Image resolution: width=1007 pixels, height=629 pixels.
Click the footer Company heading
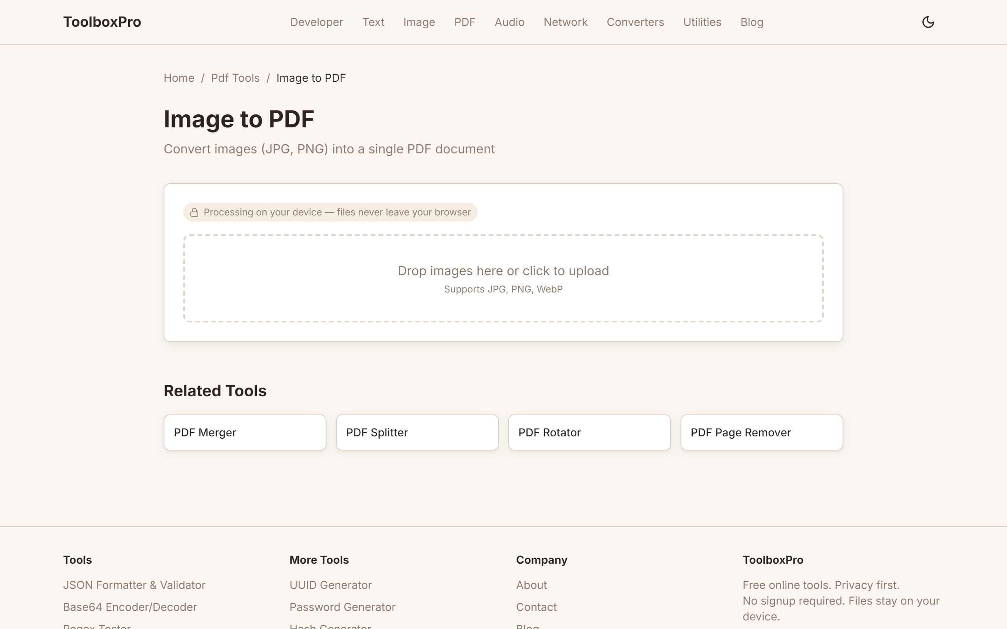click(x=541, y=560)
